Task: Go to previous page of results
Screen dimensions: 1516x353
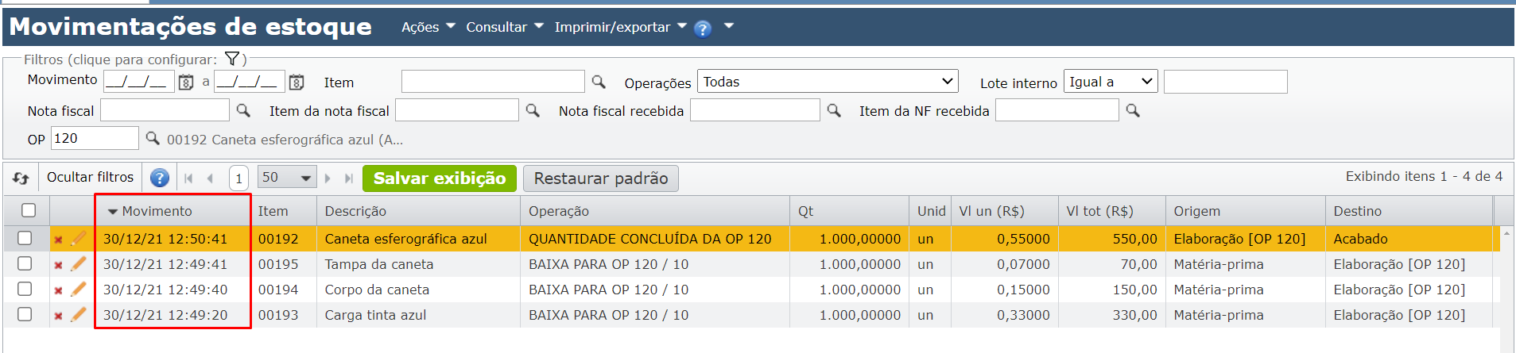Action: coord(210,178)
